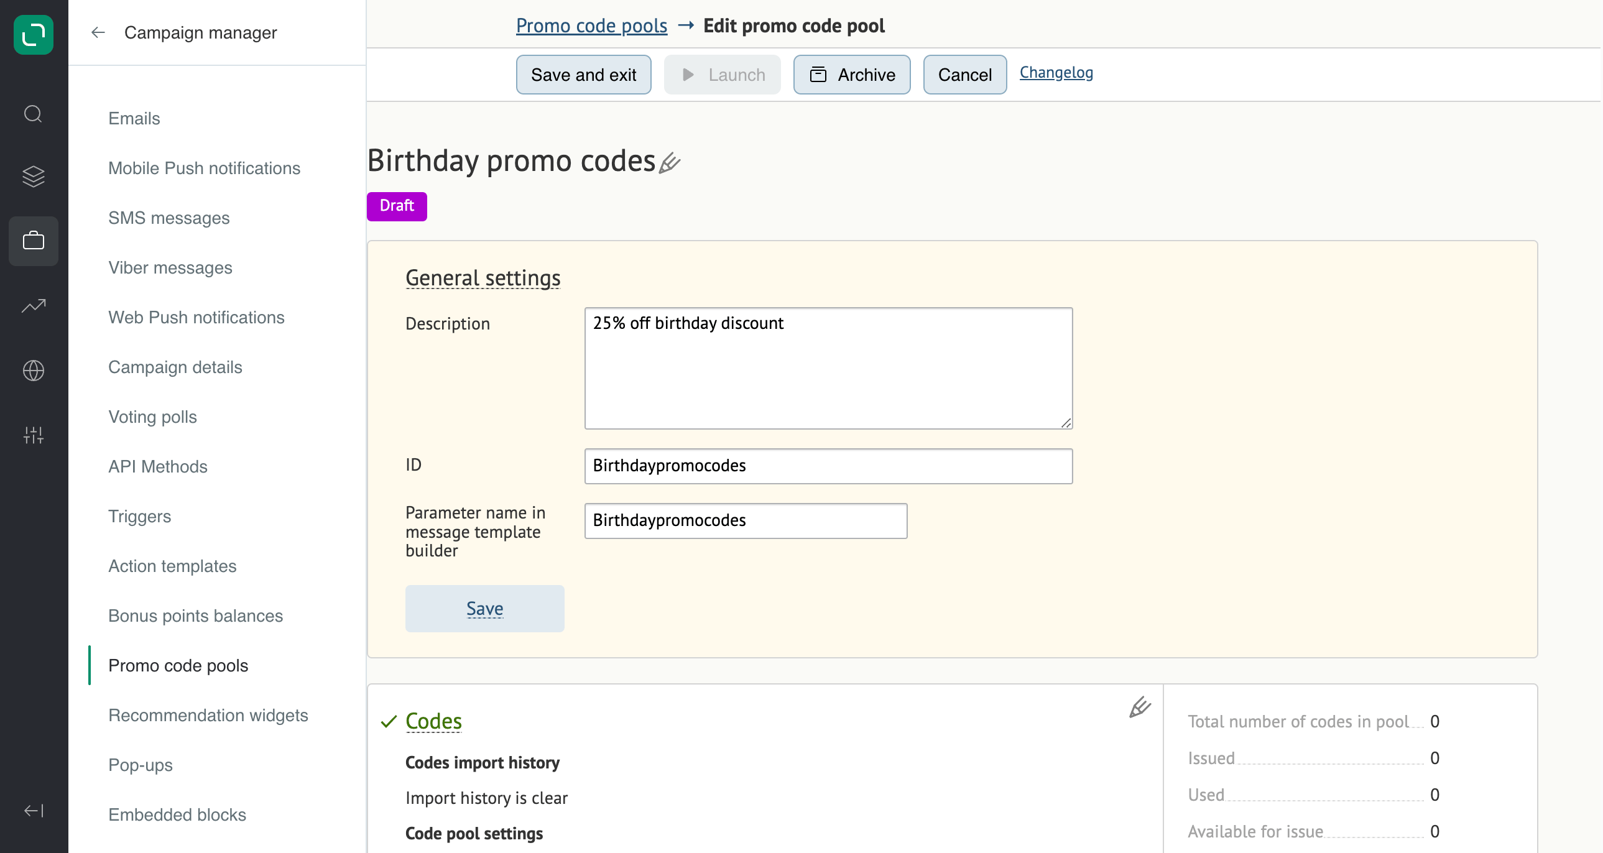The image size is (1603, 853).
Task: Click into the Description text area
Action: (x=828, y=368)
